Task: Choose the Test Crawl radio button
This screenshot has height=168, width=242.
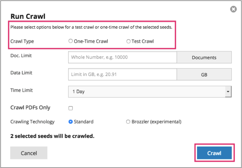Action: point(128,41)
